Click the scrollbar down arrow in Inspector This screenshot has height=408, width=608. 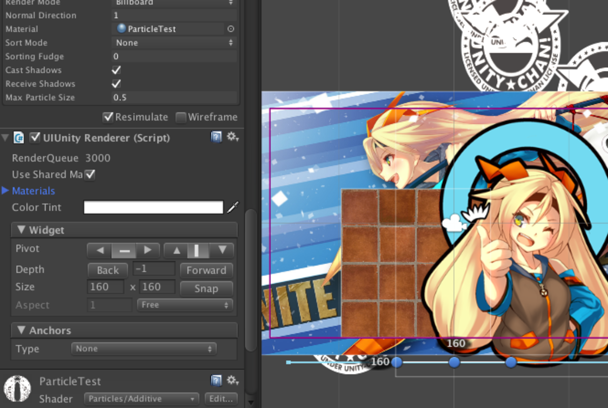(x=251, y=402)
